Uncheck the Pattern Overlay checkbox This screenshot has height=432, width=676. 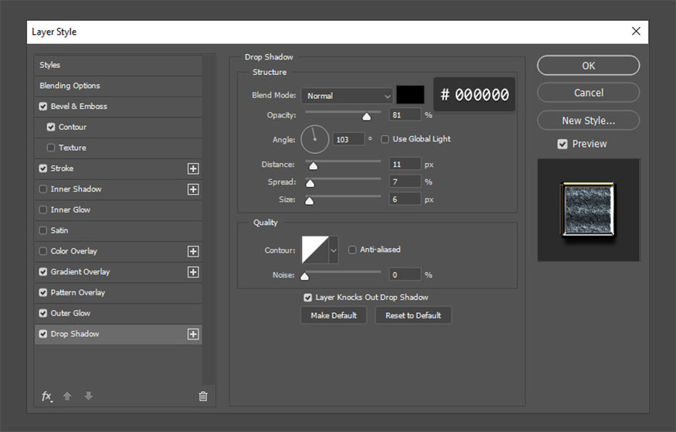point(43,292)
